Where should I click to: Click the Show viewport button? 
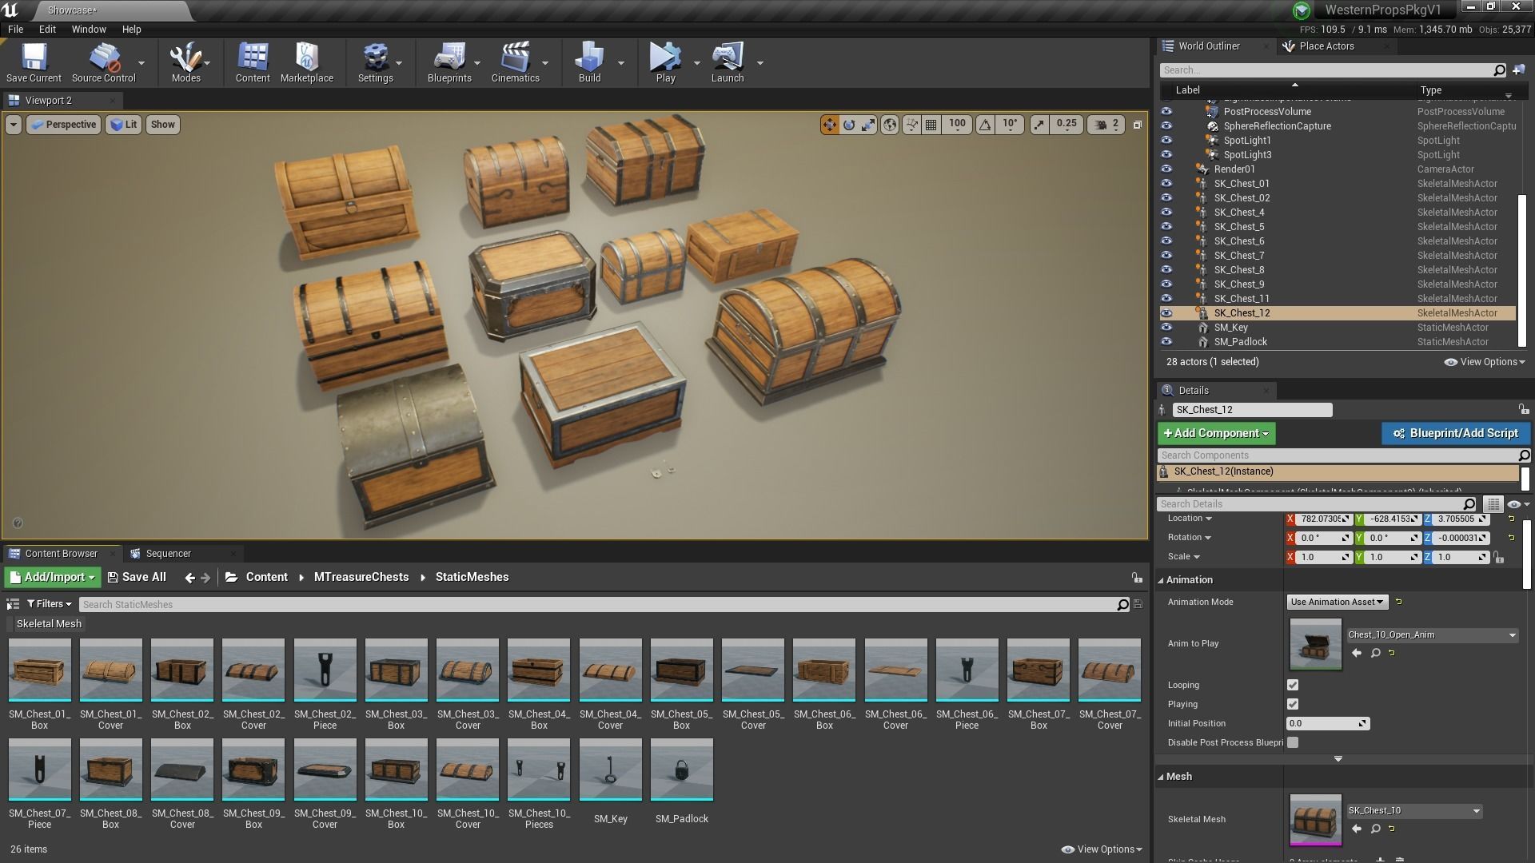pyautogui.click(x=162, y=125)
